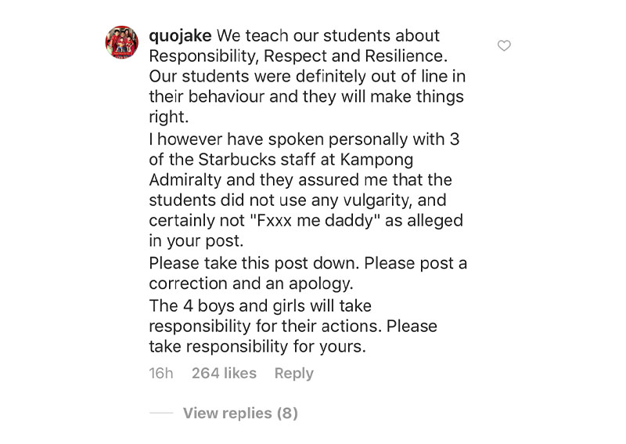Click the 16h timestamp

click(161, 374)
